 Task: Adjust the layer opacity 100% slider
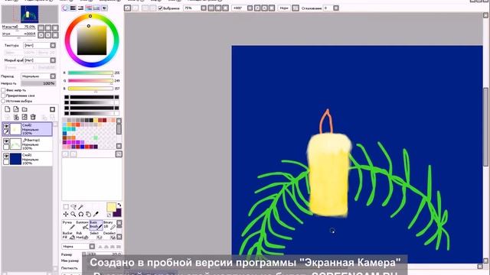(x=38, y=83)
